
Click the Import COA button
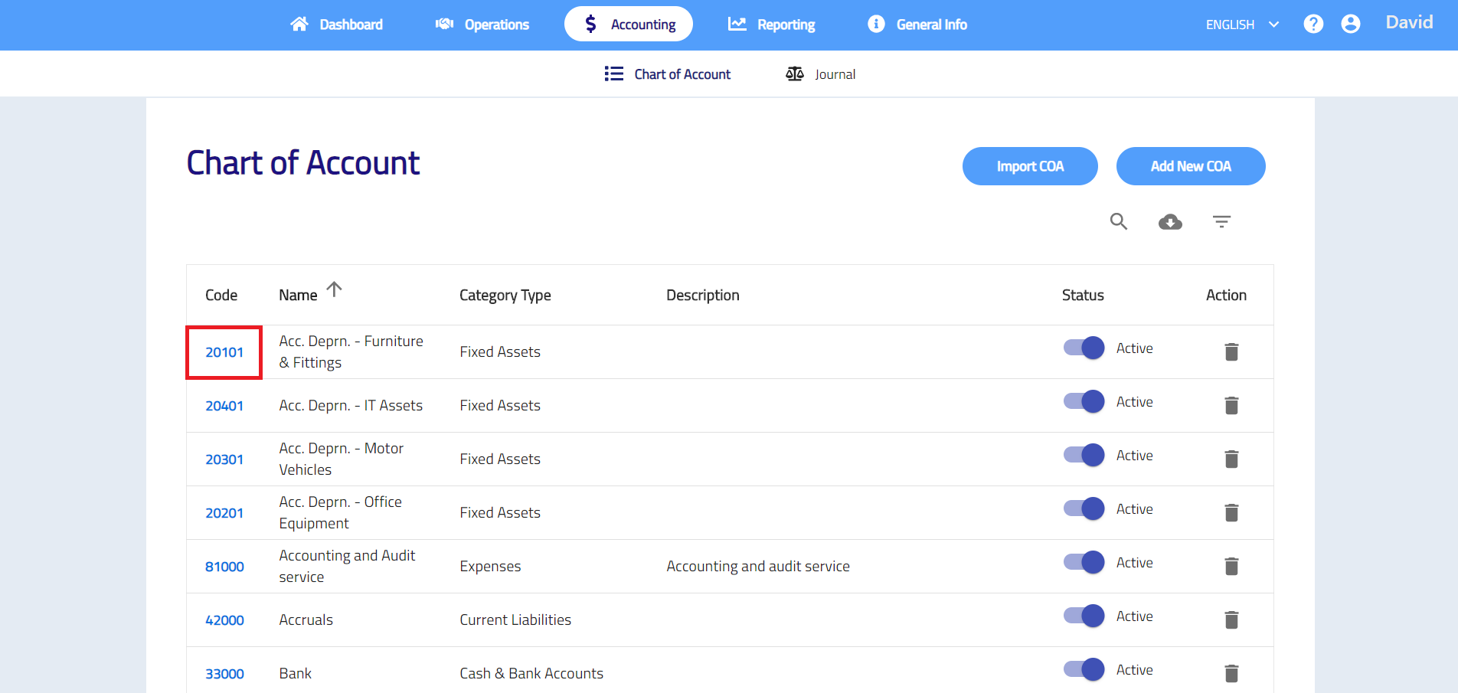[1029, 166]
